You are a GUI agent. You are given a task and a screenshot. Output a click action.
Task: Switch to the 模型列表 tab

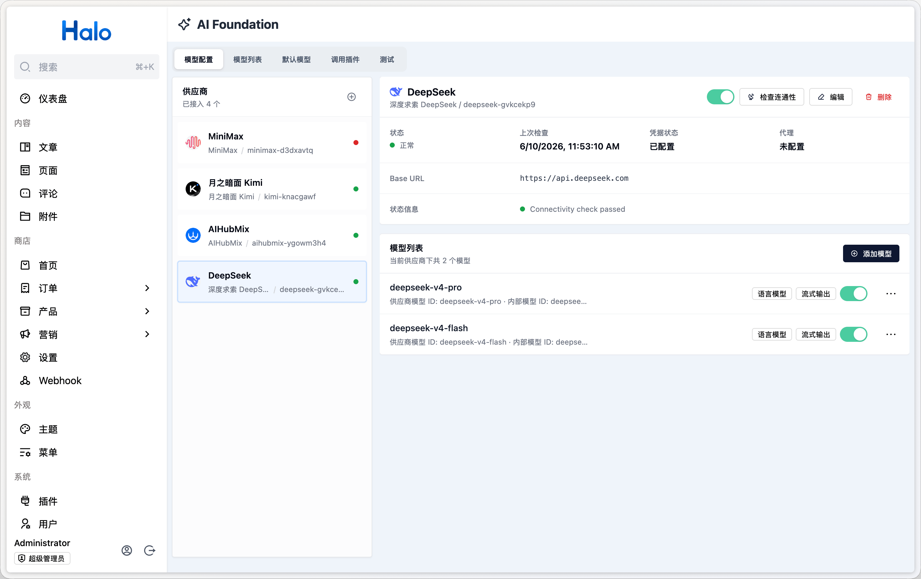(247, 59)
